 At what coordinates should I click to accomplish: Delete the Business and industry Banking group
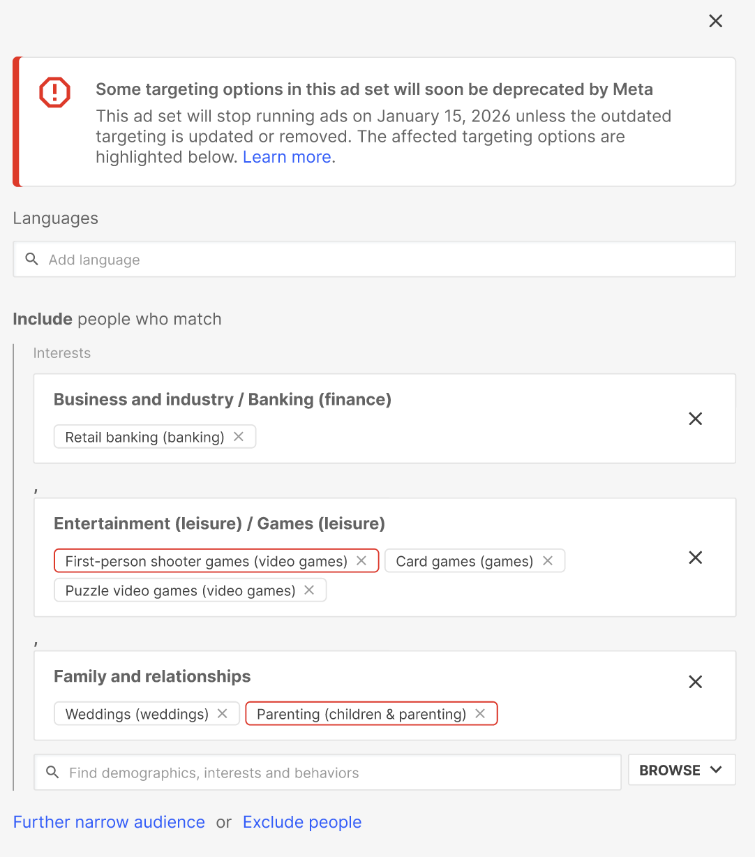695,419
